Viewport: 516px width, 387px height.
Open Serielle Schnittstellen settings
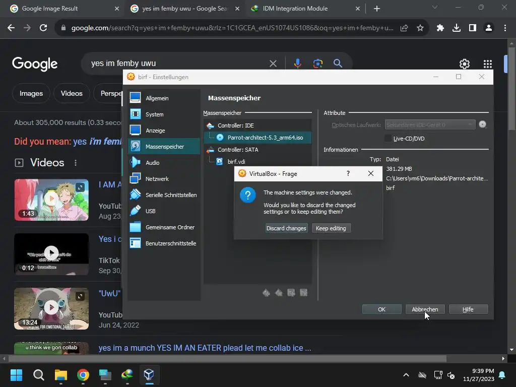pyautogui.click(x=164, y=195)
